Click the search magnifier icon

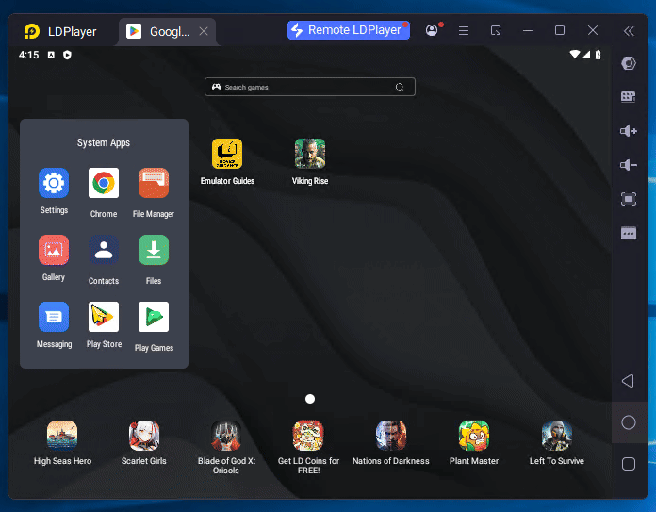(x=400, y=87)
